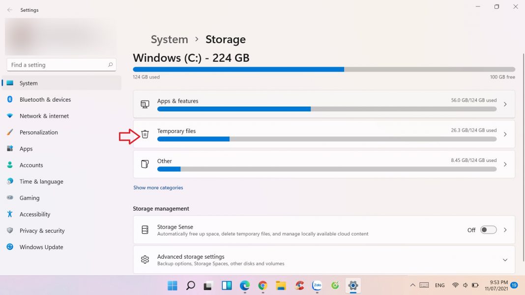The width and height of the screenshot is (525, 295).
Task: Open Temporary files details chevron
Action: [505, 134]
